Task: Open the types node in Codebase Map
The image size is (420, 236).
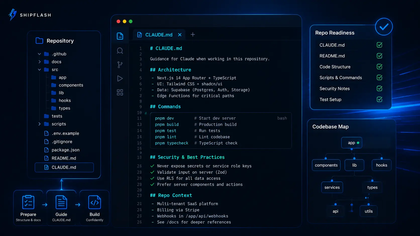Action: 372,187
